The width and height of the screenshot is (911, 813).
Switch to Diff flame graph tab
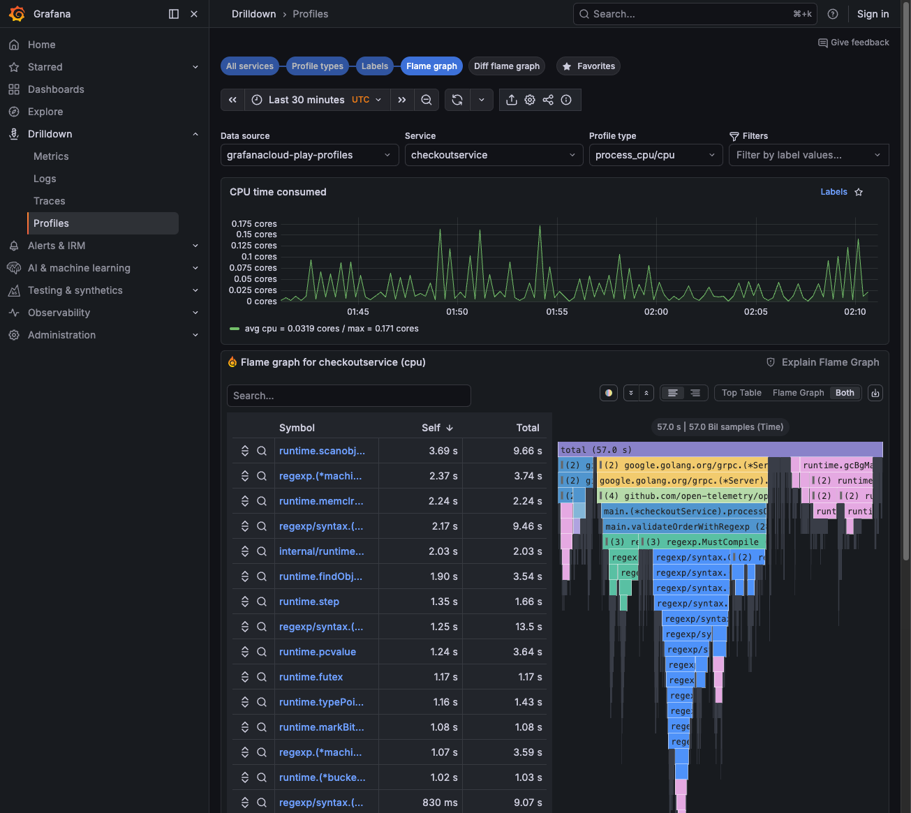(x=507, y=66)
